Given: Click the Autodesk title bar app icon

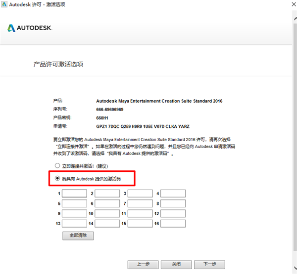Looking at the screenshot, I should click(4, 4).
